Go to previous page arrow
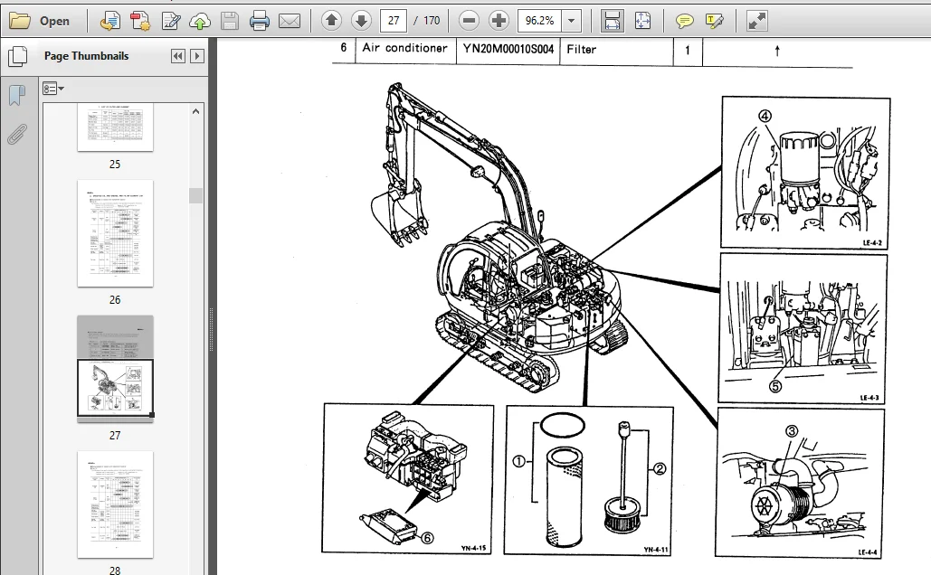Viewport: 931px width, 575px height. (x=331, y=22)
